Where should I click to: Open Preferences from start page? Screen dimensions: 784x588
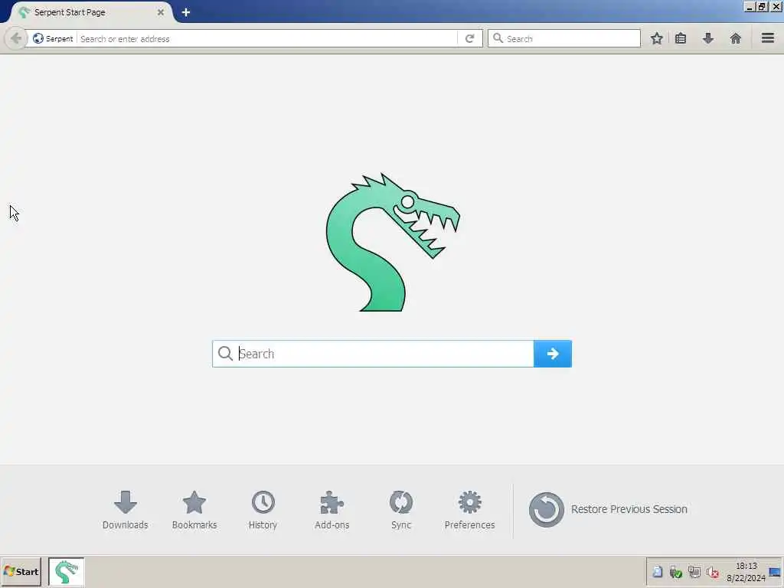tap(469, 510)
